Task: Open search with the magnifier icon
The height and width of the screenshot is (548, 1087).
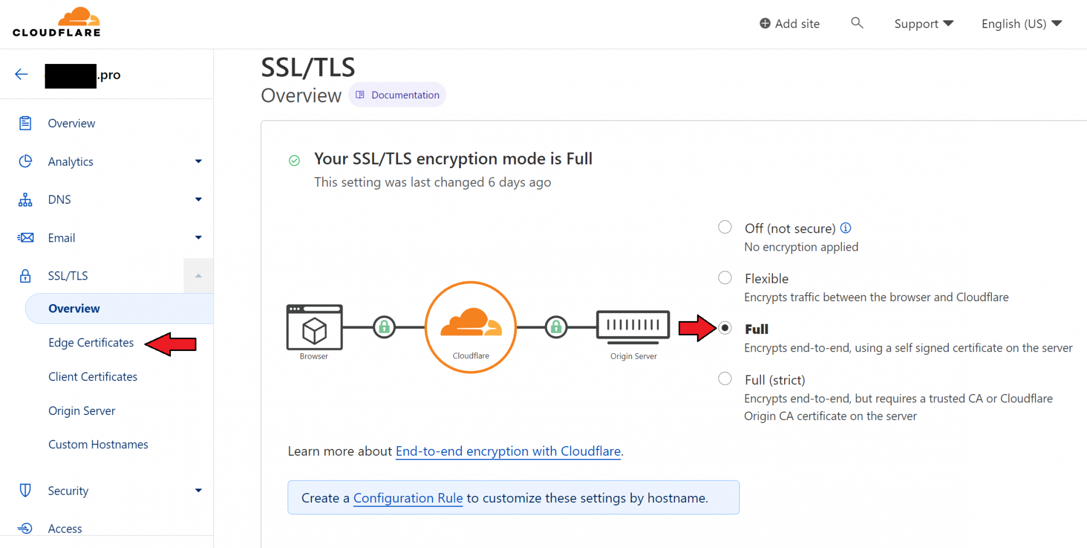Action: (x=857, y=23)
